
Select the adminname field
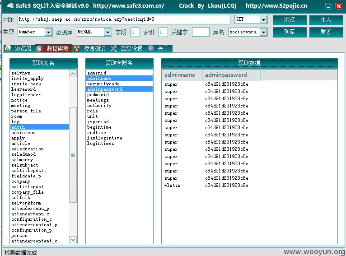click(119, 78)
